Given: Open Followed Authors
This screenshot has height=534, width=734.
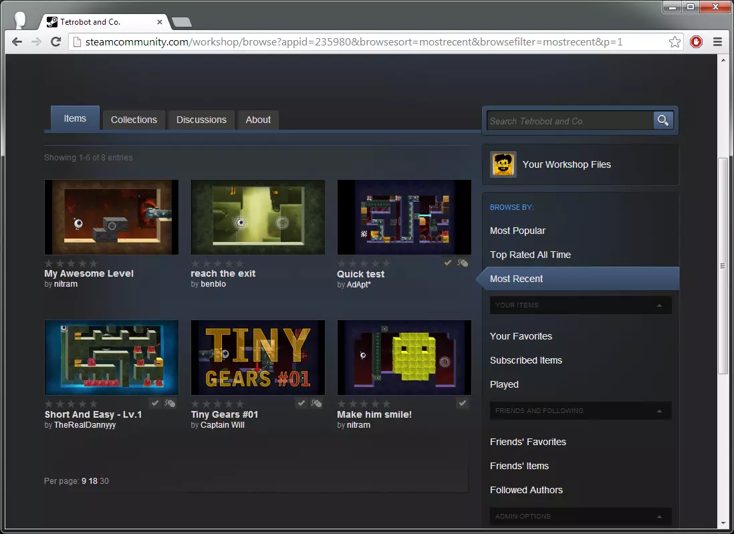Looking at the screenshot, I should coord(526,490).
